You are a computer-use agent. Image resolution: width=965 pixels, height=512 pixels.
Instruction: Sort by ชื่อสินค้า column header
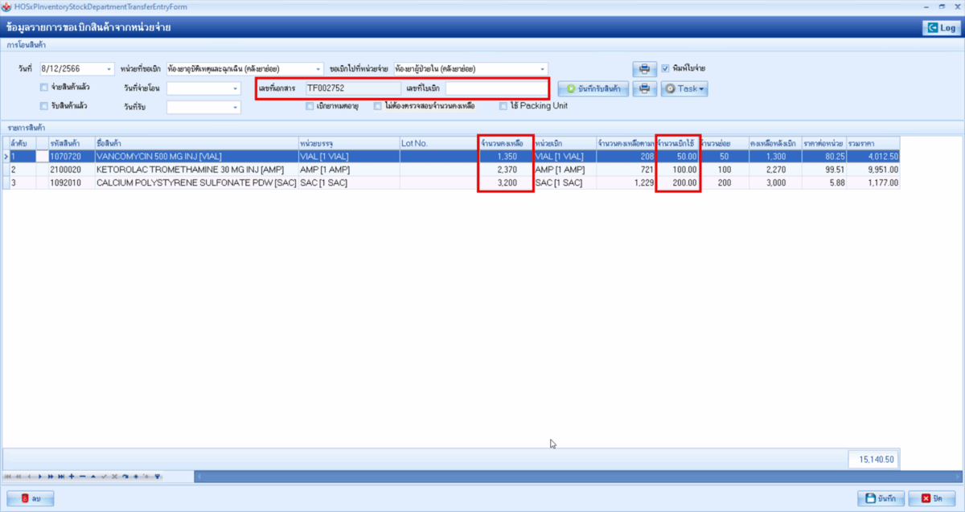[x=193, y=143]
